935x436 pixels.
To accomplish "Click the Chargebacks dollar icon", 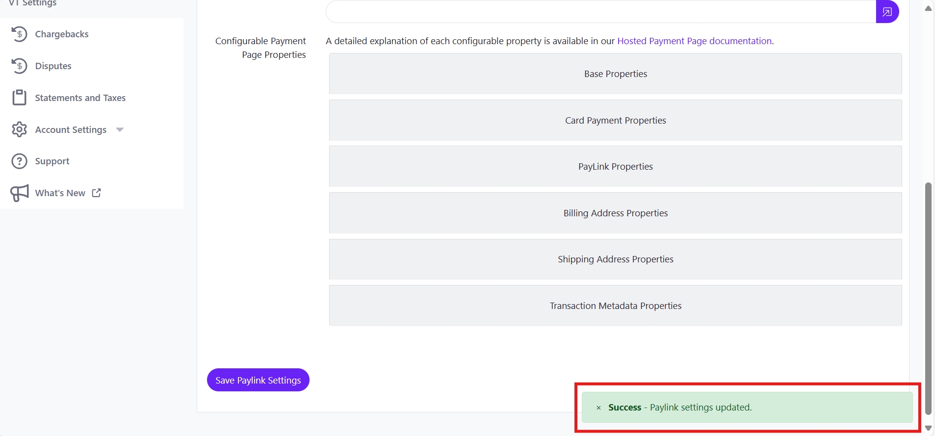I will click(x=19, y=34).
